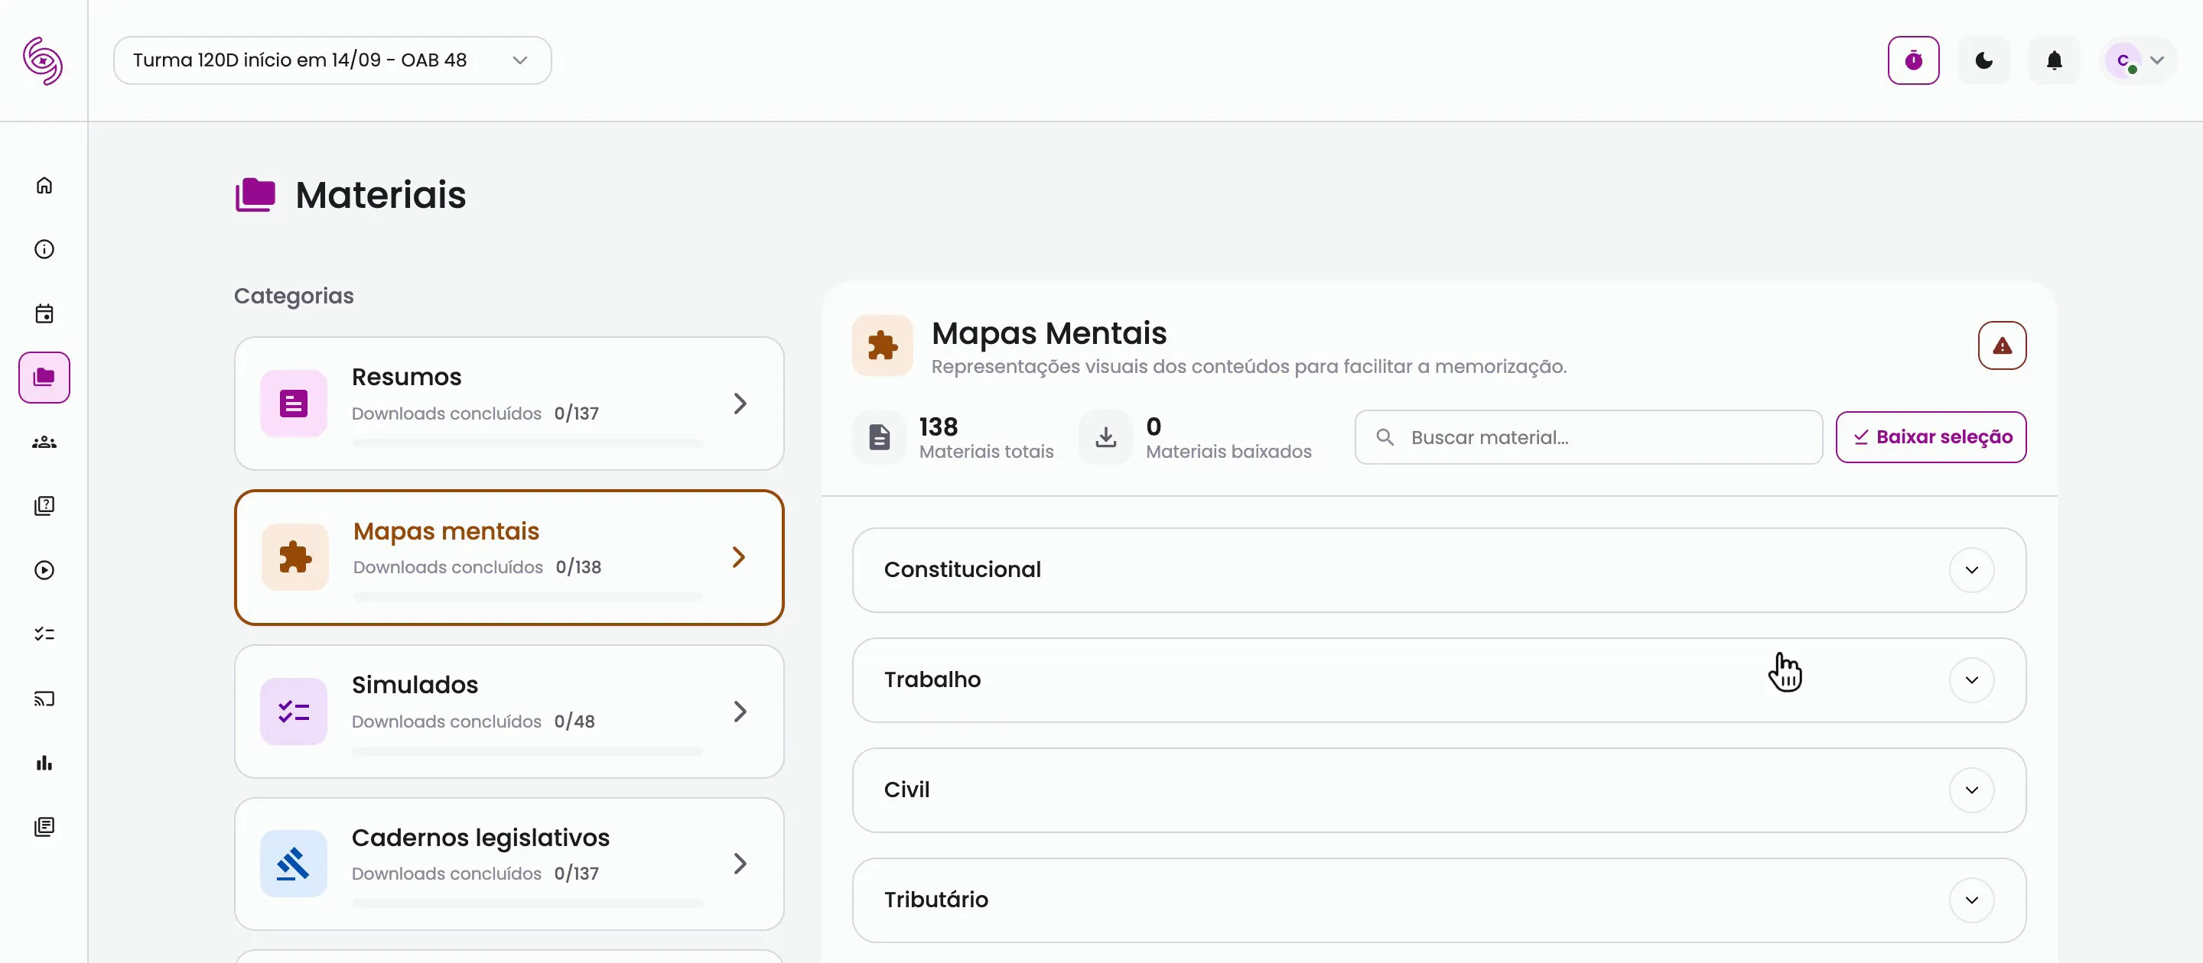The height and width of the screenshot is (963, 2203).
Task: Click the app logo in top-left
Action: point(43,60)
